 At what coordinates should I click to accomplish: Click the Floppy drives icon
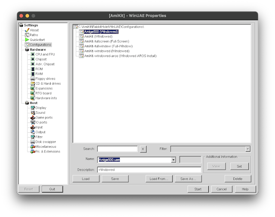(33, 79)
